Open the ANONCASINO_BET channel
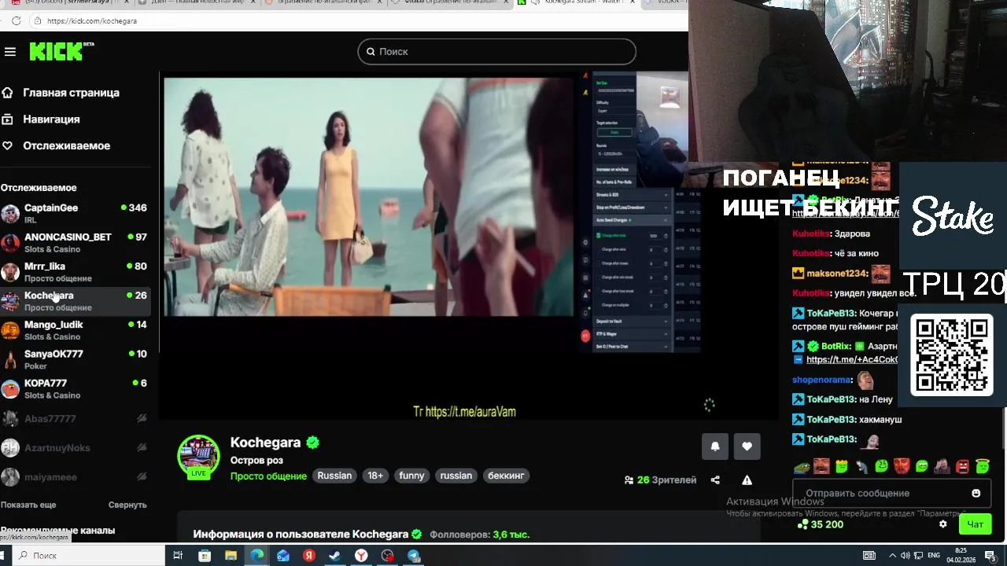1007x566 pixels. coord(75,242)
